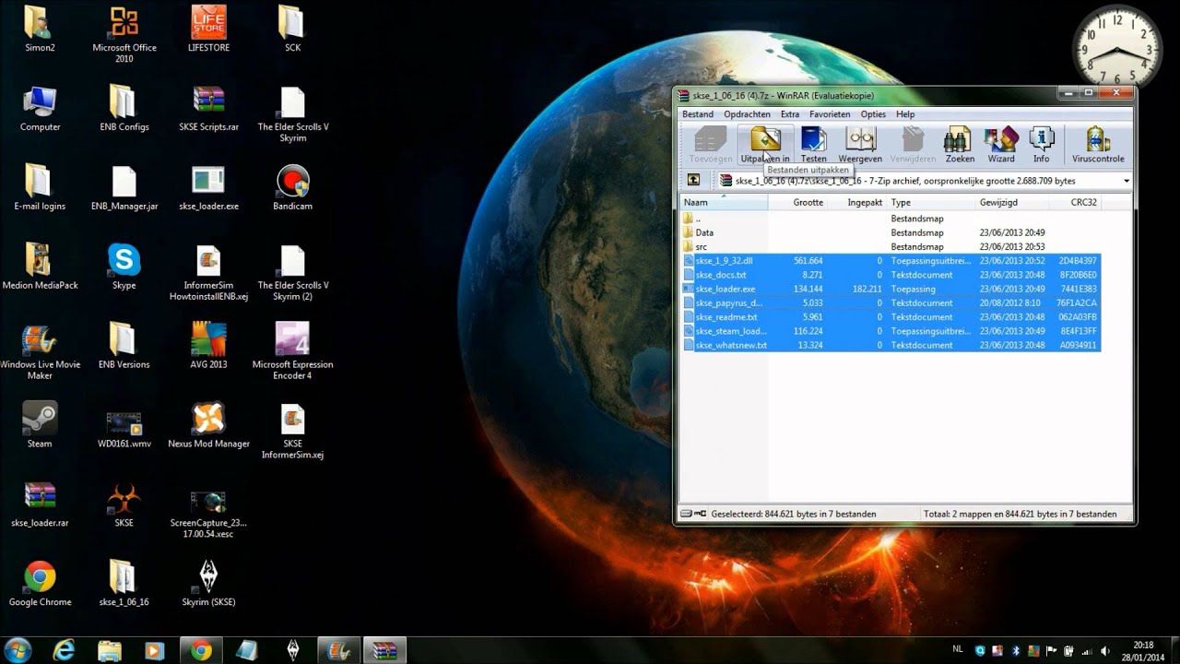The image size is (1180, 664).
Task: Open the Extra menu
Action: [x=790, y=114]
